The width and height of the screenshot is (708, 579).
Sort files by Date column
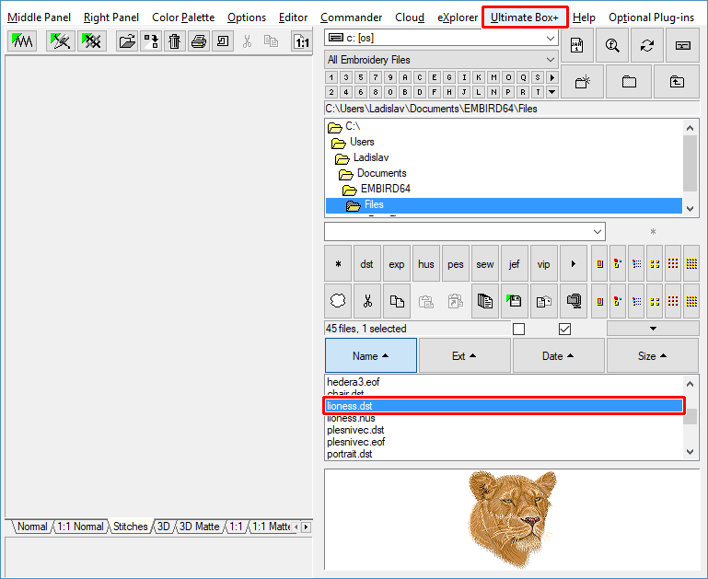point(558,355)
